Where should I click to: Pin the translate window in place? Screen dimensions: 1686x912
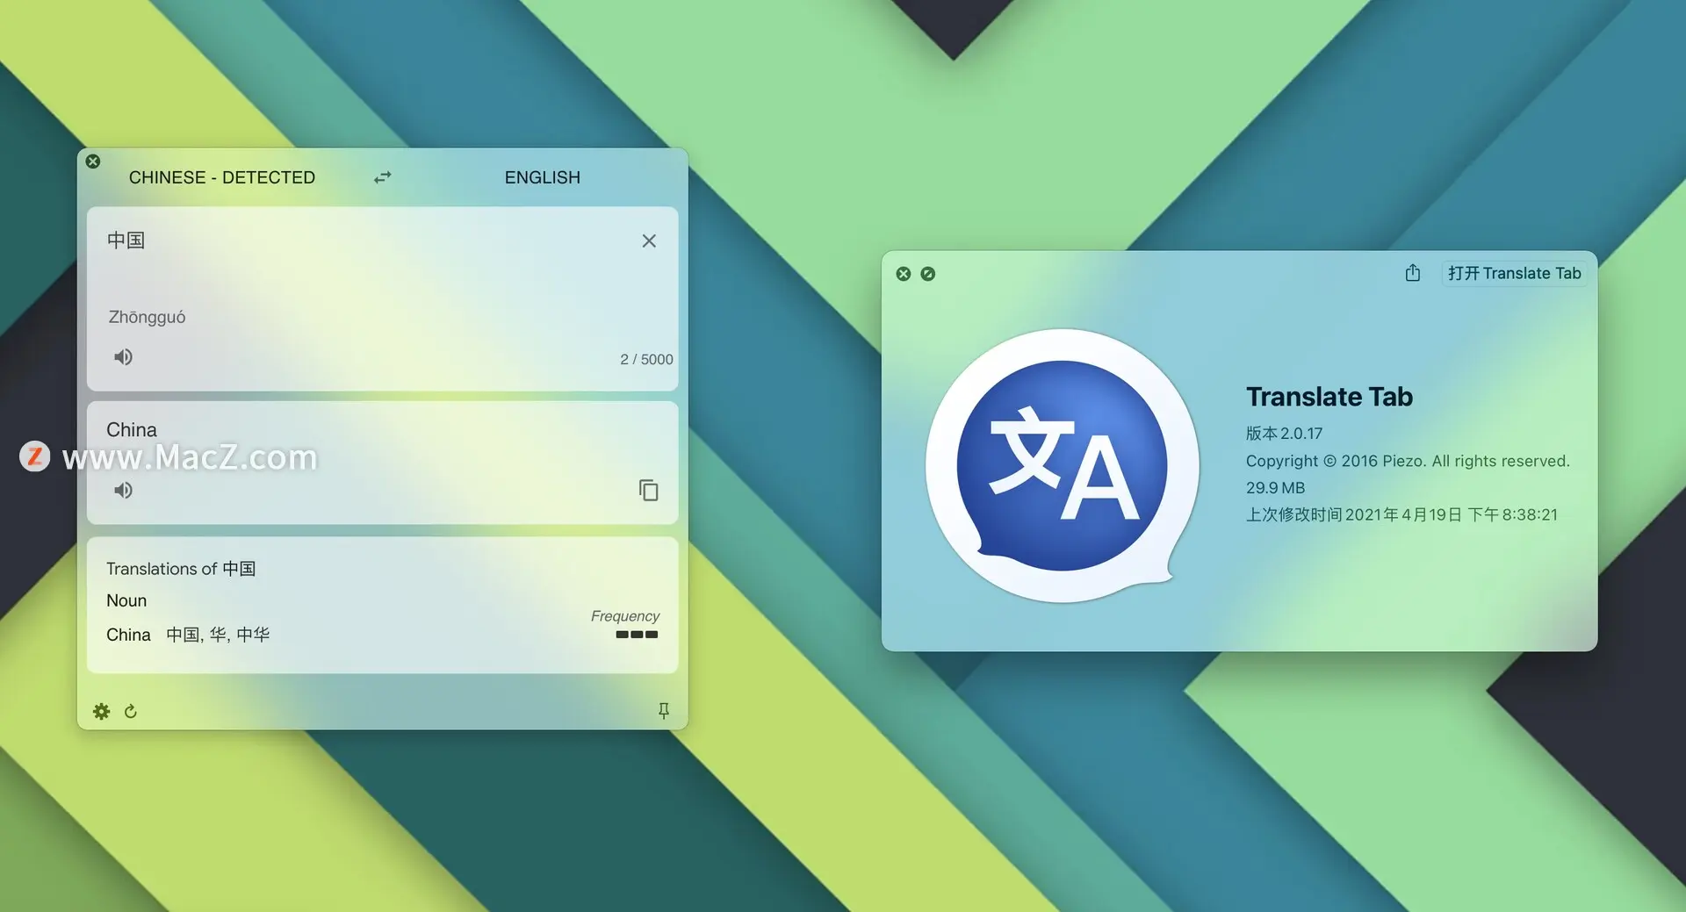pos(664,711)
